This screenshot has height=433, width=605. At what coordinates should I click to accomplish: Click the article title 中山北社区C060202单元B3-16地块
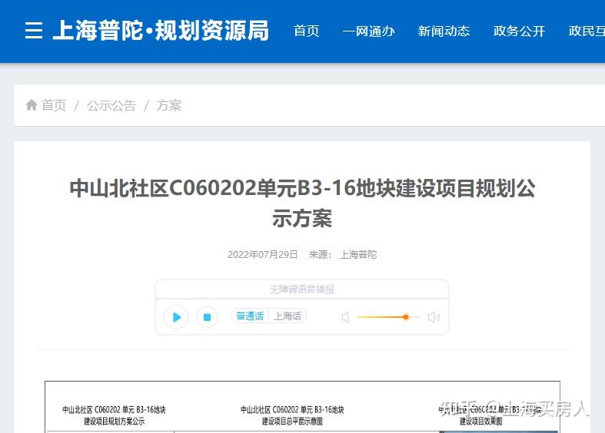(302, 203)
